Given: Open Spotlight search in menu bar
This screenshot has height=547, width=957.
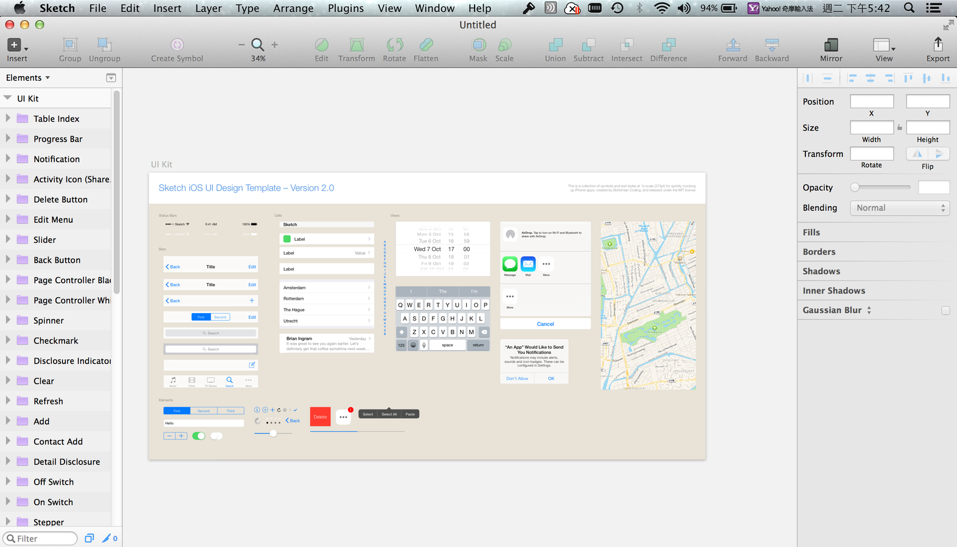Looking at the screenshot, I should point(909,8).
